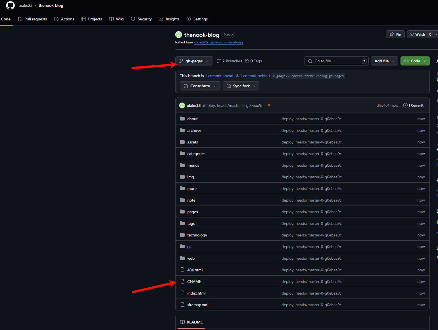Open the more folder

(x=192, y=189)
